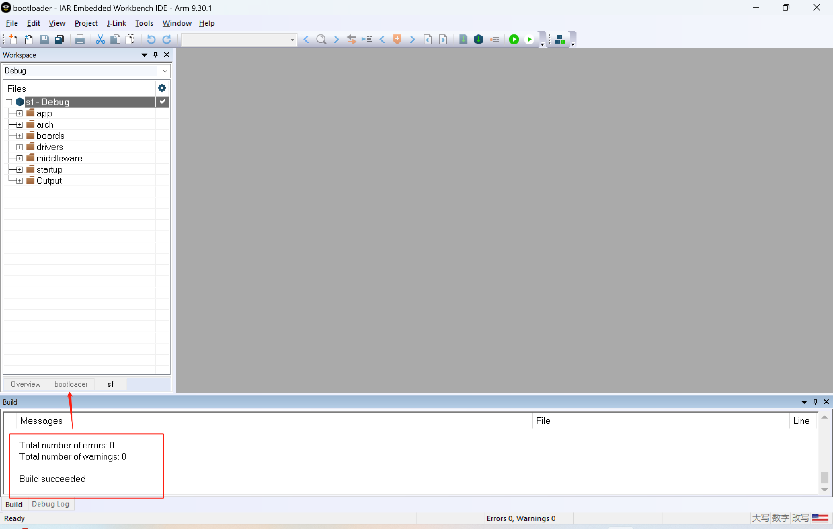
Task: Open the J-Link menu
Action: point(116,23)
